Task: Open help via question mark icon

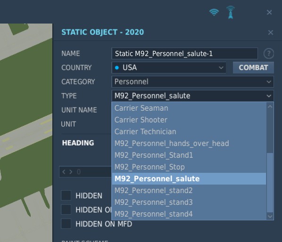Action: [x=269, y=54]
